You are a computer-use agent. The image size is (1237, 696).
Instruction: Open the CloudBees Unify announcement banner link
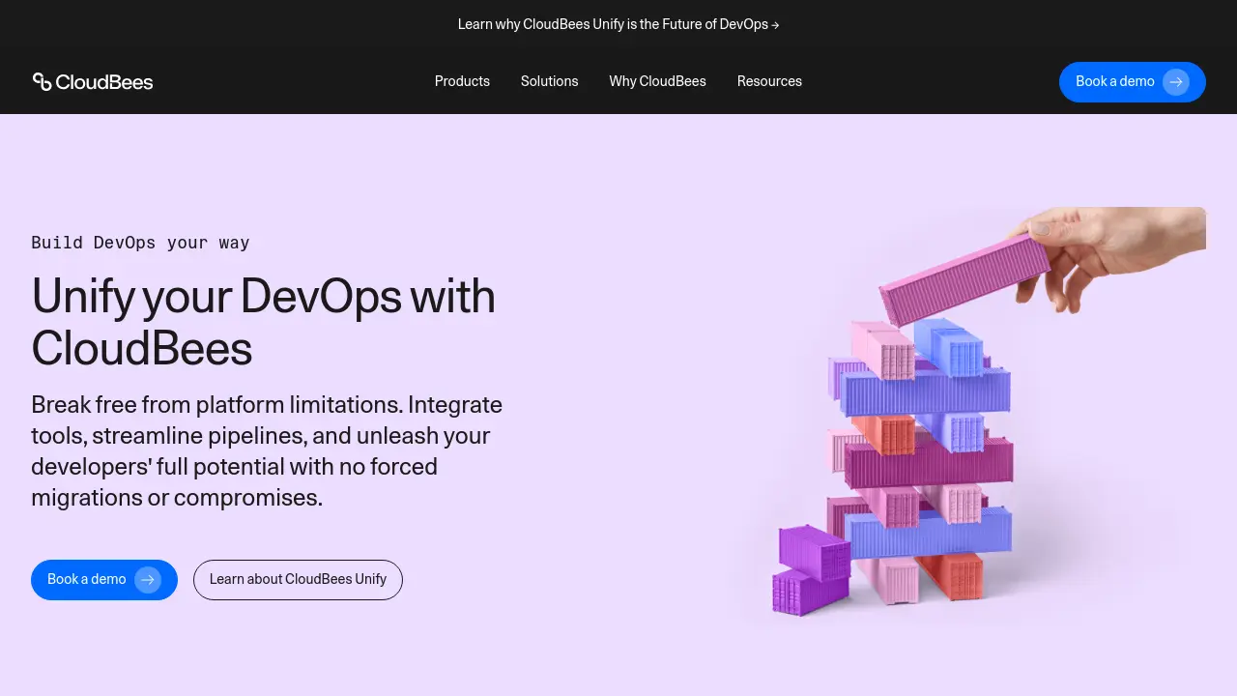tap(618, 24)
